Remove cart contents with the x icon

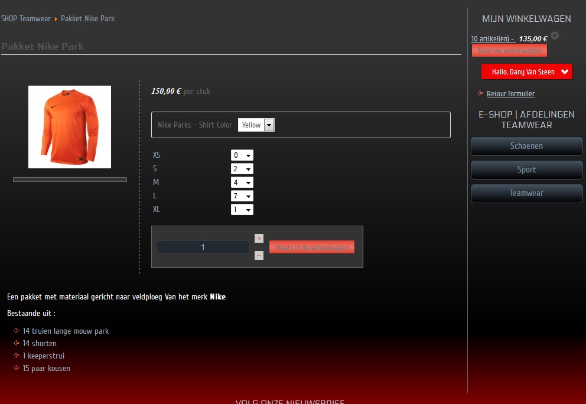pyautogui.click(x=555, y=35)
